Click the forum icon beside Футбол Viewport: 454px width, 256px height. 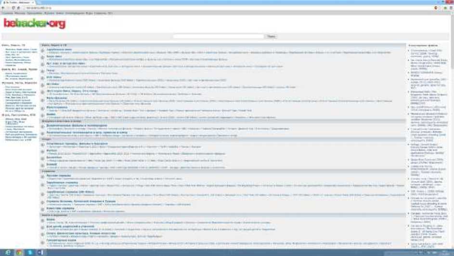pyautogui.click(x=43, y=152)
